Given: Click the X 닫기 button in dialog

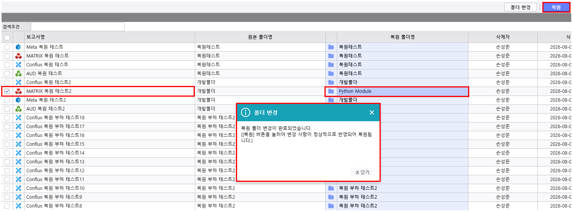Looking at the screenshot, I should point(363,172).
